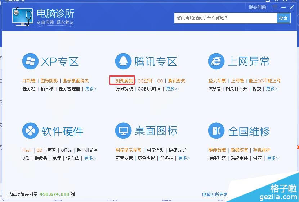Show 更多 options under 软件硬件
Screen dimensions: 299x202
[90, 158]
